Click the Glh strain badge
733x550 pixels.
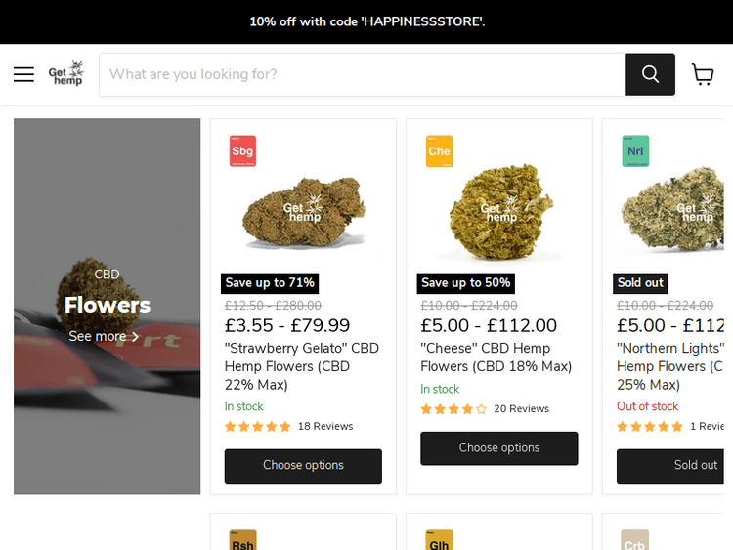[x=439, y=540]
